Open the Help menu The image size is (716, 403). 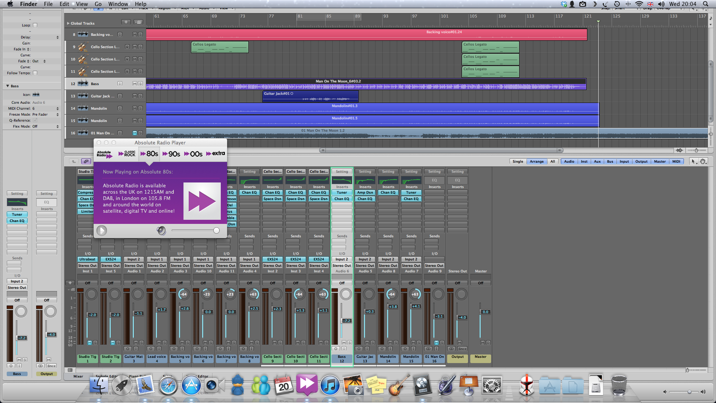coord(140,4)
